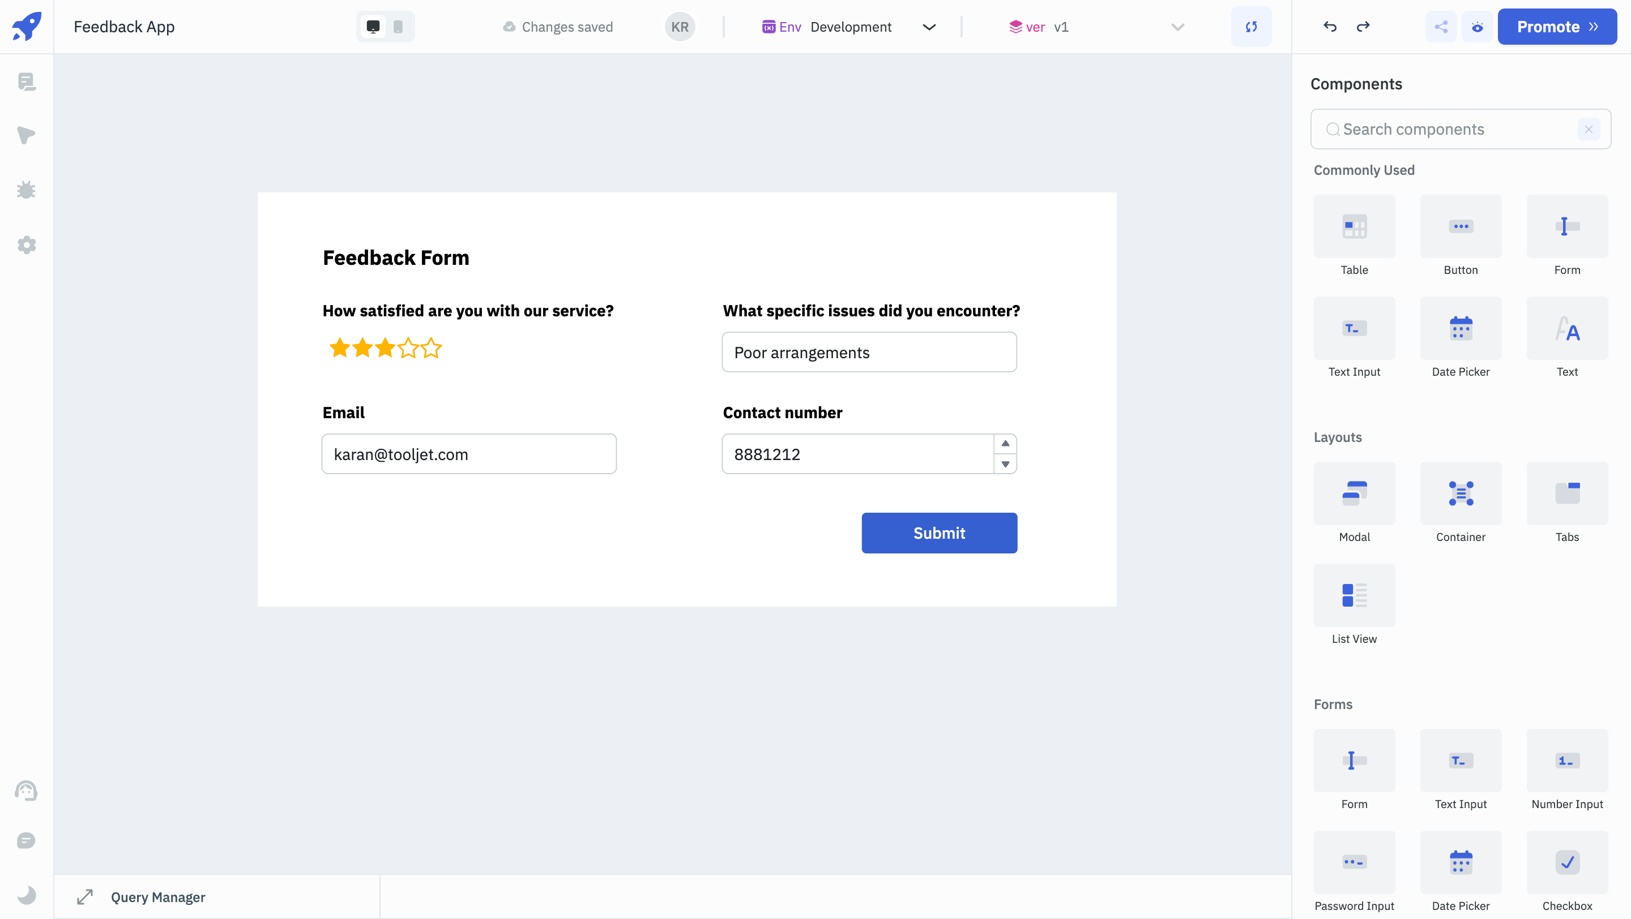Image resolution: width=1631 pixels, height=919 pixels.
Task: Click the undo arrow icon
Action: coord(1330,25)
